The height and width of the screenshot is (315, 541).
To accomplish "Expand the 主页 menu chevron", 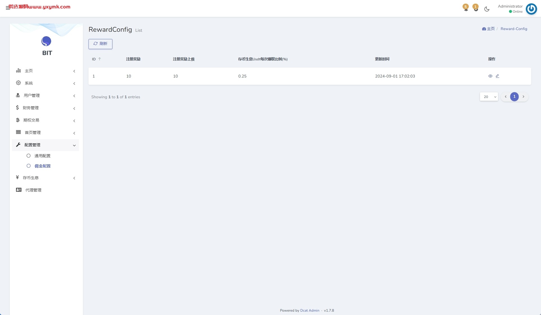I will (74, 71).
